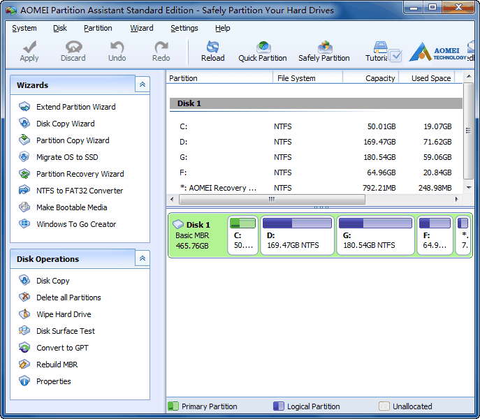This screenshot has height=419, width=480.
Task: Start Migrate OS to SSD wizard
Action: coord(67,157)
